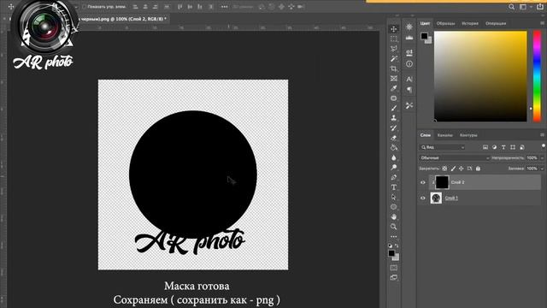Image resolution: width=547 pixels, height=308 pixels.
Task: Select the Hand tool
Action: point(394,216)
